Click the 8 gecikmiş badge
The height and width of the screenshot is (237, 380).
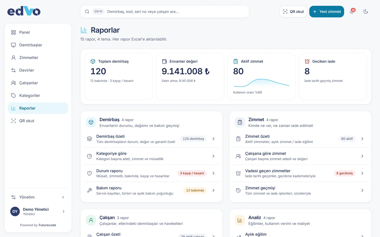click(x=344, y=173)
